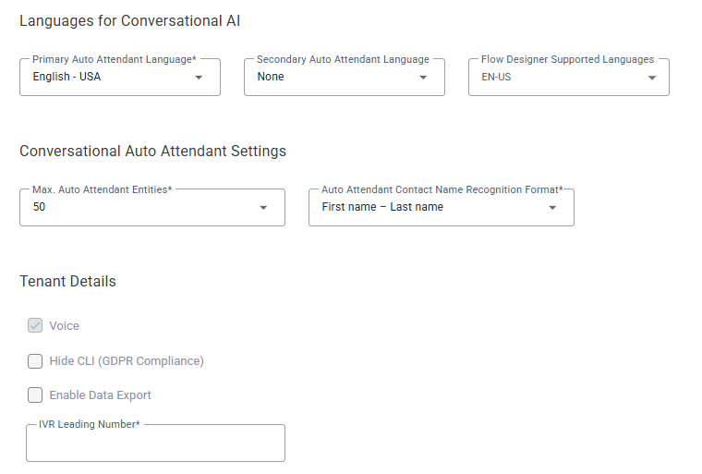702x474 pixels.
Task: Click the Voice label text
Action: point(65,326)
